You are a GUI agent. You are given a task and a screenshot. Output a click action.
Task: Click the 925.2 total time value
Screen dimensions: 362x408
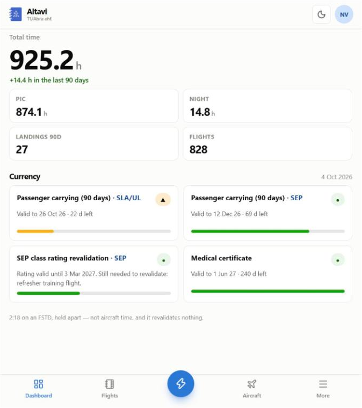pos(42,60)
